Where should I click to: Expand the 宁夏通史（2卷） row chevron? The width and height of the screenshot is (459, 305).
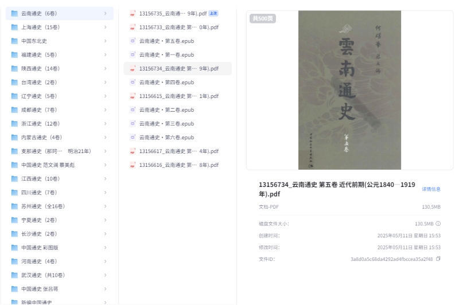(105, 220)
